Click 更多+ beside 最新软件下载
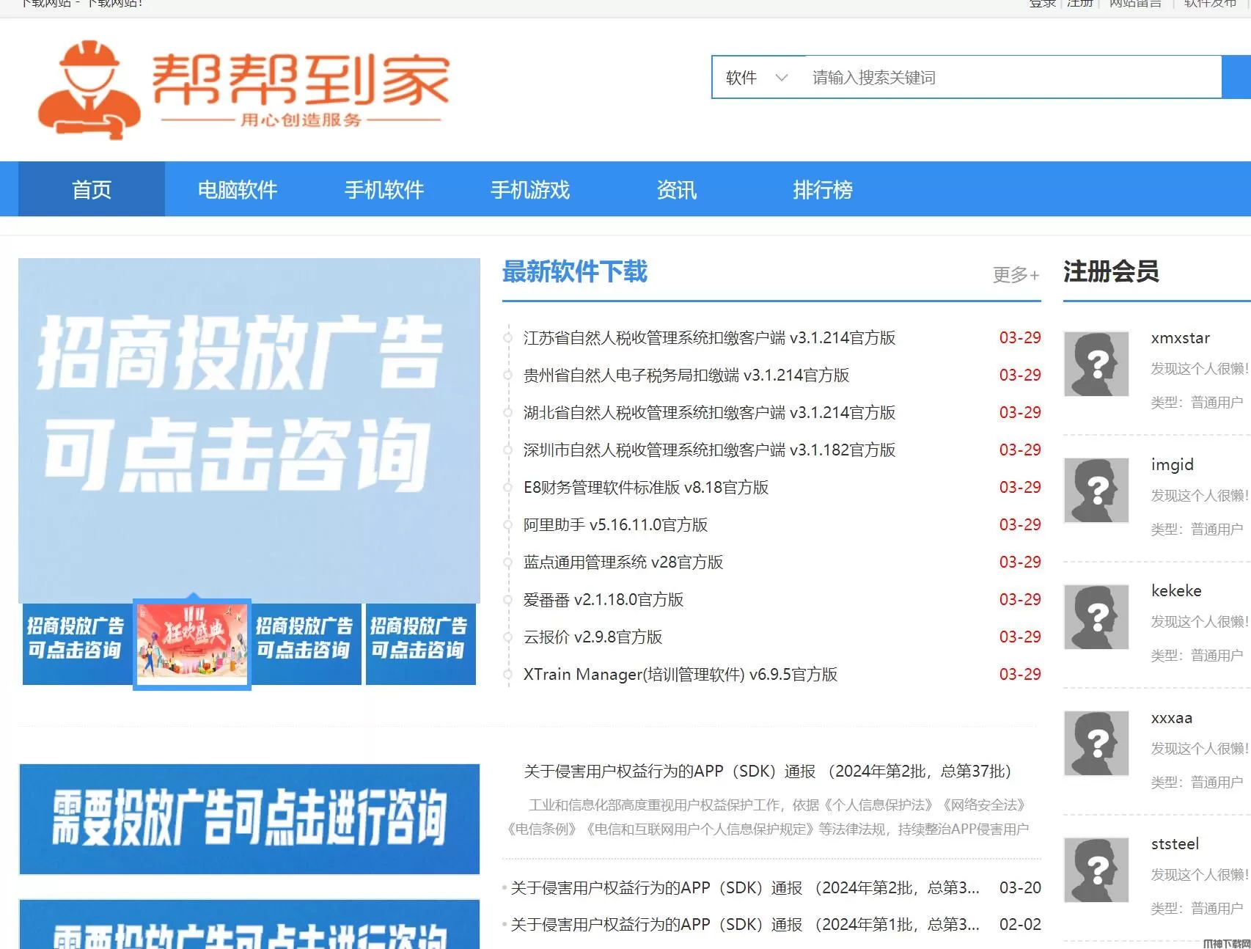 tap(1016, 274)
